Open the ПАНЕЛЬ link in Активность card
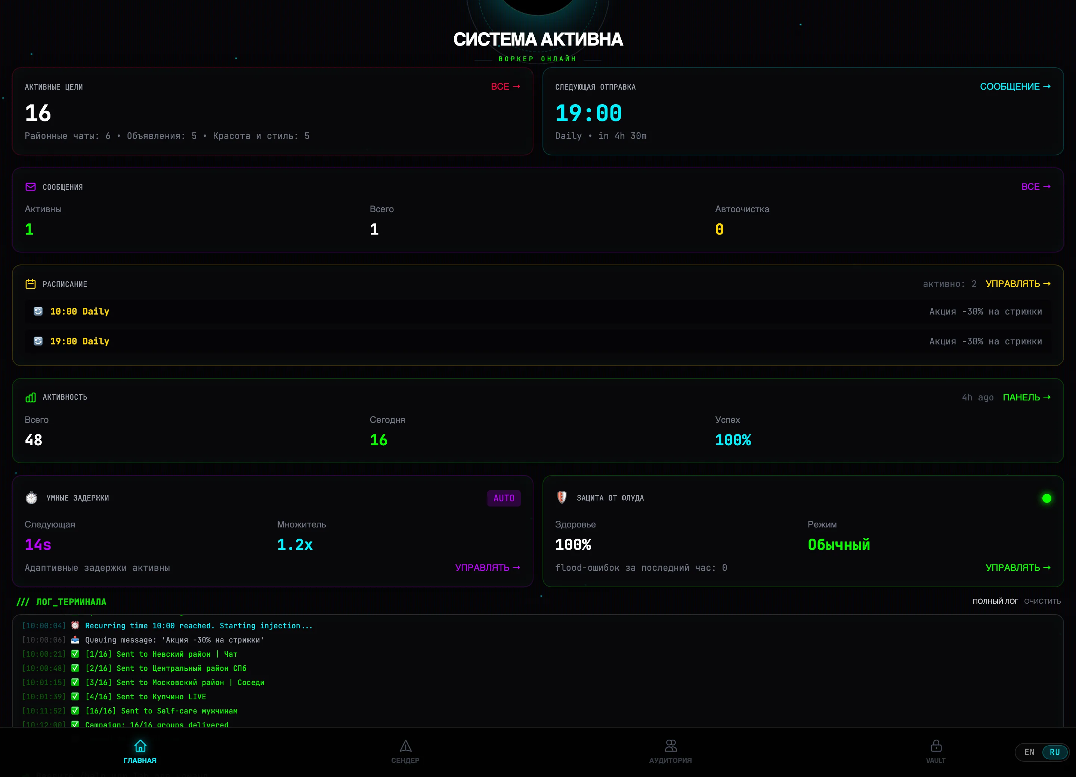This screenshot has width=1076, height=777. 1026,397
